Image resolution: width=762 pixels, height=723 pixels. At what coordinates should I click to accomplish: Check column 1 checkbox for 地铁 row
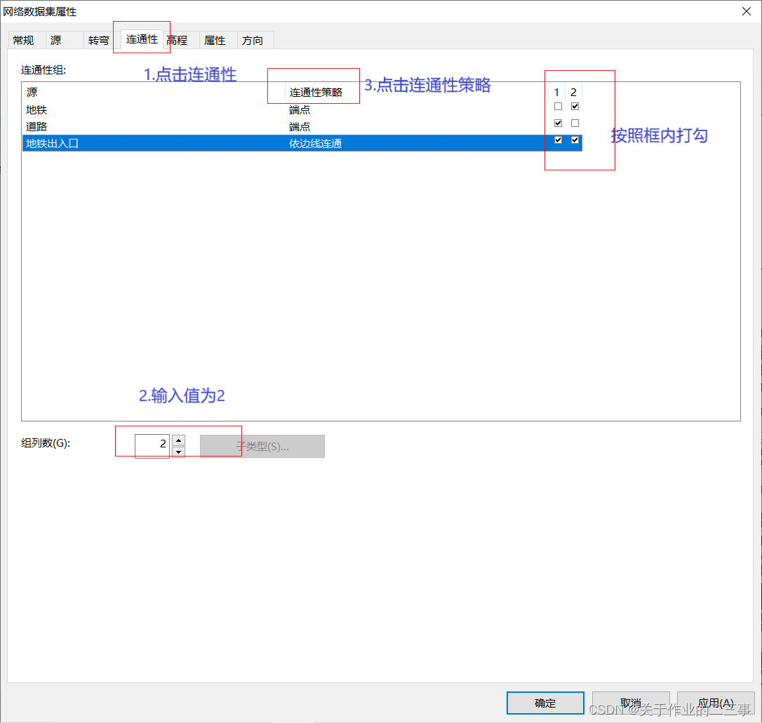point(558,106)
